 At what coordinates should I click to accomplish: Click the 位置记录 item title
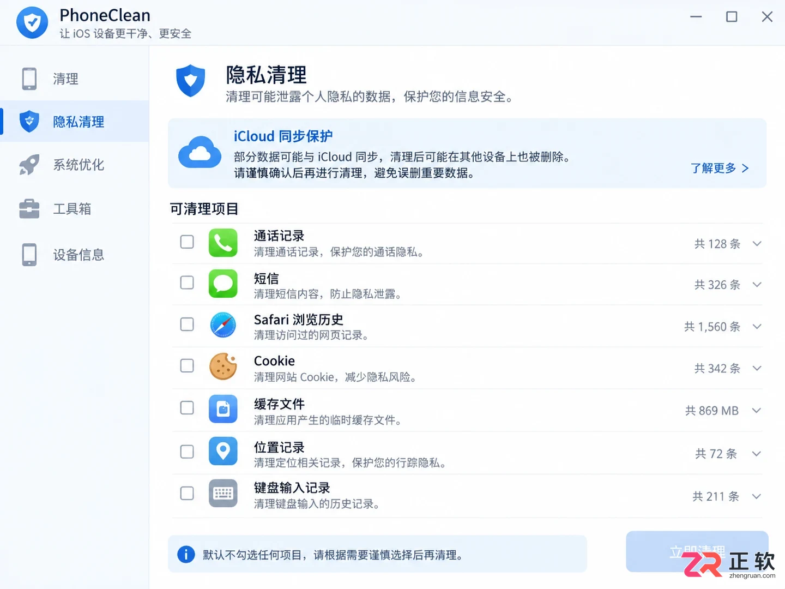tap(279, 447)
